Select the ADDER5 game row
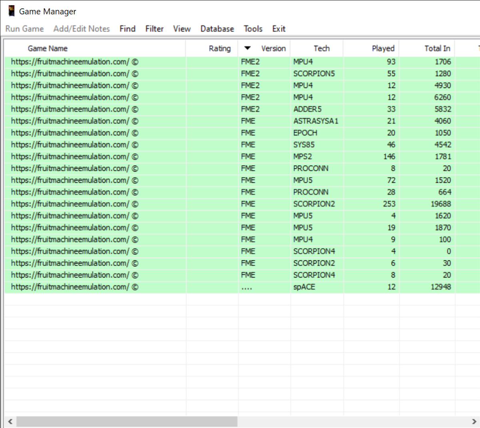This screenshot has width=480, height=428. [x=307, y=109]
